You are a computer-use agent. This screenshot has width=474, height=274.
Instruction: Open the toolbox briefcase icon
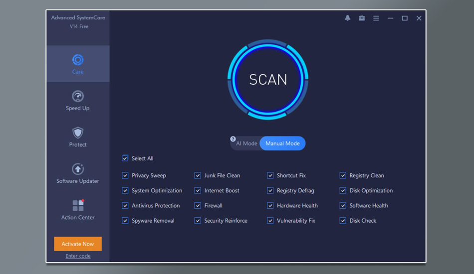click(362, 18)
